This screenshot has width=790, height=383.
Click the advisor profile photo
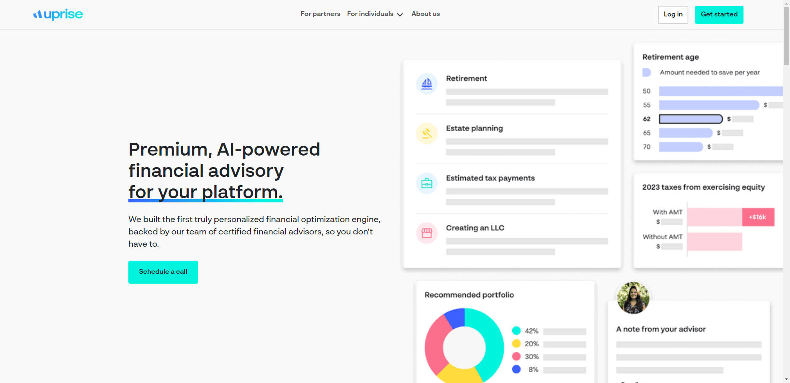[633, 298]
